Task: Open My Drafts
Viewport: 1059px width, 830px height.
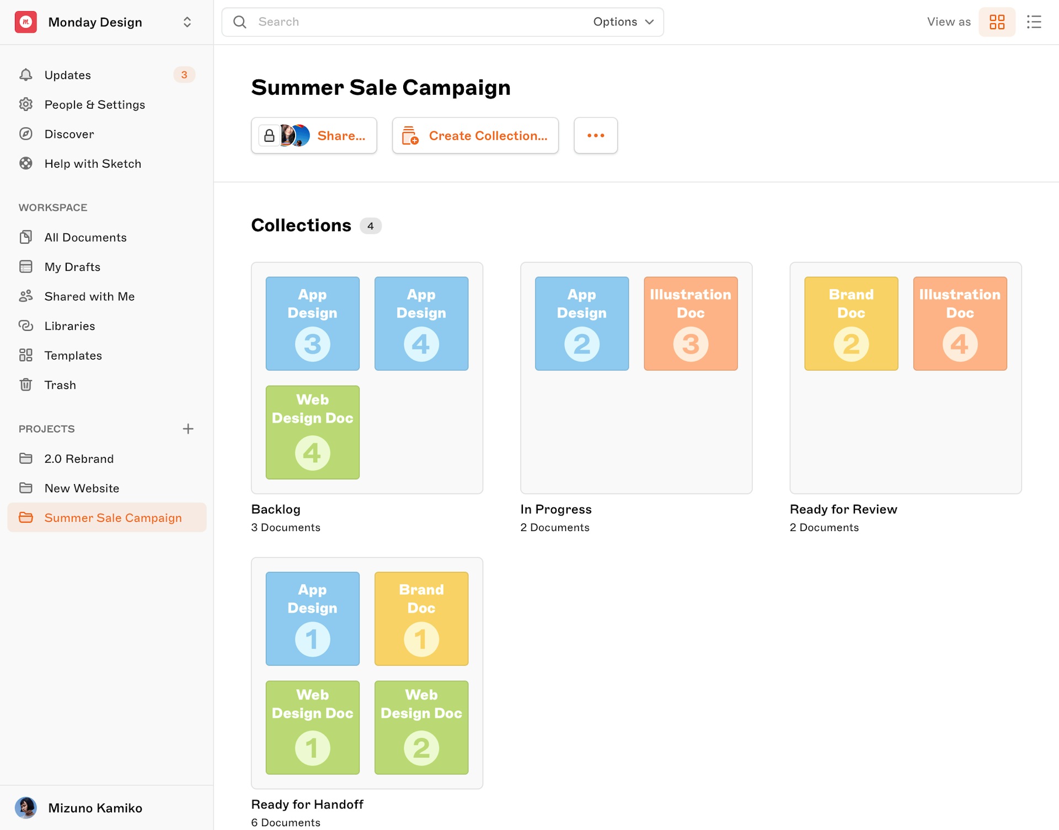Action: click(x=72, y=266)
